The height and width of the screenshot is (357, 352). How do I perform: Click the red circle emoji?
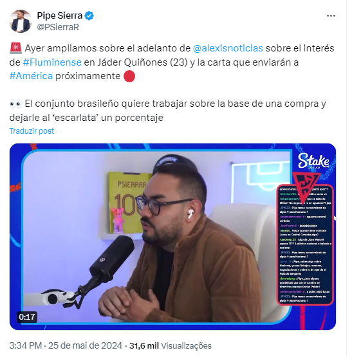coord(129,76)
